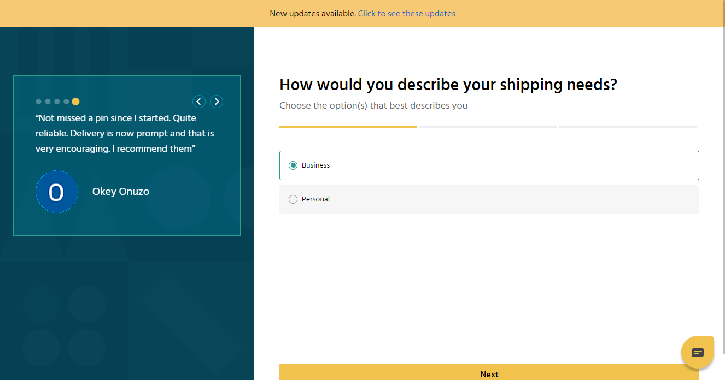
Task: Advance to next testimonial with right arrow
Action: pos(217,102)
